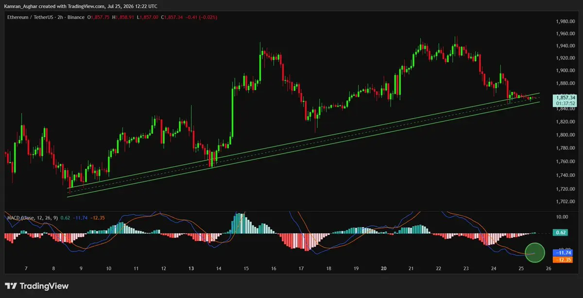Click the low price L1,857.00 value
The image size is (583, 298).
tap(148, 17)
